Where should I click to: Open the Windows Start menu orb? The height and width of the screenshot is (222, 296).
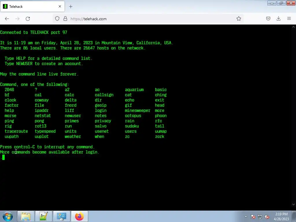tap(8, 216)
